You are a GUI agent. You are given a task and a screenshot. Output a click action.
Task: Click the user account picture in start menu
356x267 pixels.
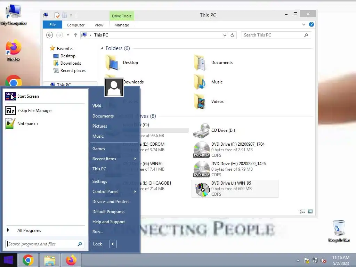(114, 87)
